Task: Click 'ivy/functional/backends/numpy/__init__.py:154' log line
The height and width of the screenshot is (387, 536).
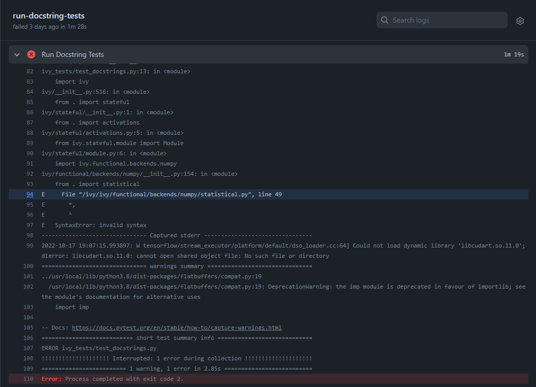Action: pyautogui.click(x=140, y=174)
